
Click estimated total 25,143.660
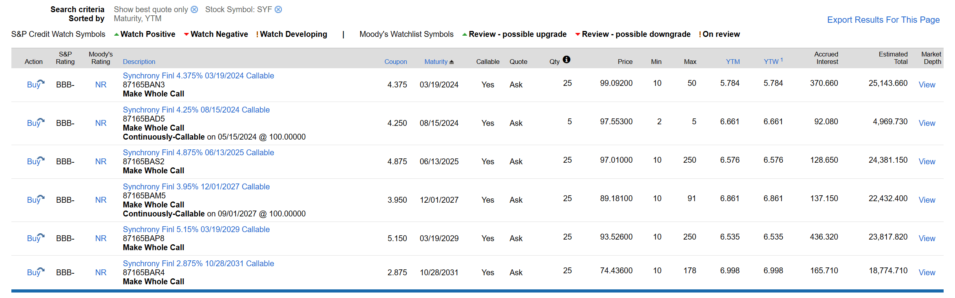[x=888, y=83]
